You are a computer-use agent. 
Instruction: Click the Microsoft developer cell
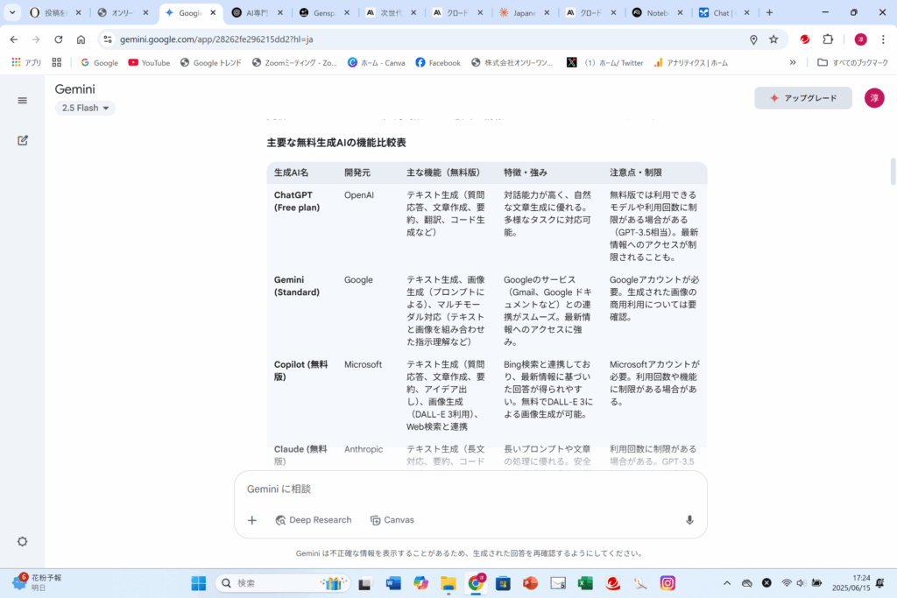(363, 365)
